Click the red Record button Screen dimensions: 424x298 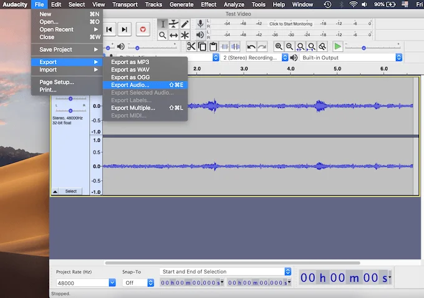tap(143, 29)
